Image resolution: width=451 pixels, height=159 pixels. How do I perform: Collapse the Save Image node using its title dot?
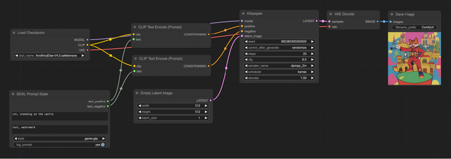[x=391, y=14]
